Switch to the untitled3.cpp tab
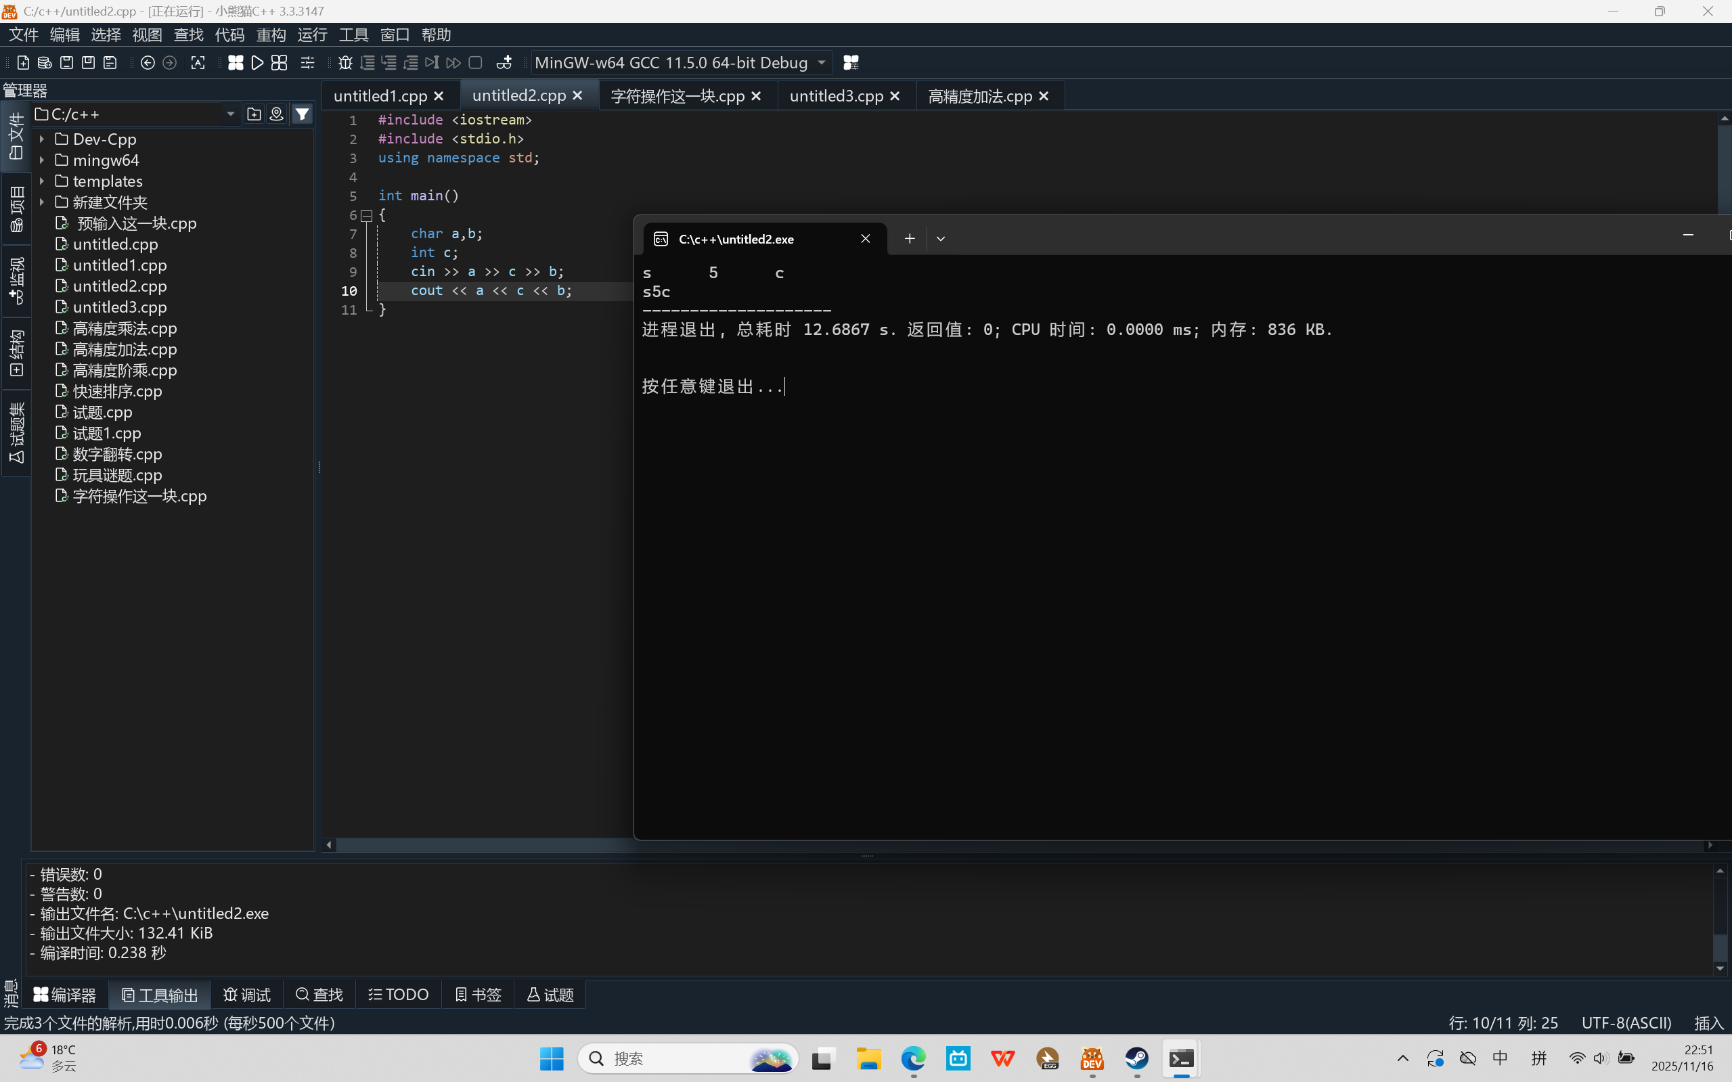 tap(836, 96)
